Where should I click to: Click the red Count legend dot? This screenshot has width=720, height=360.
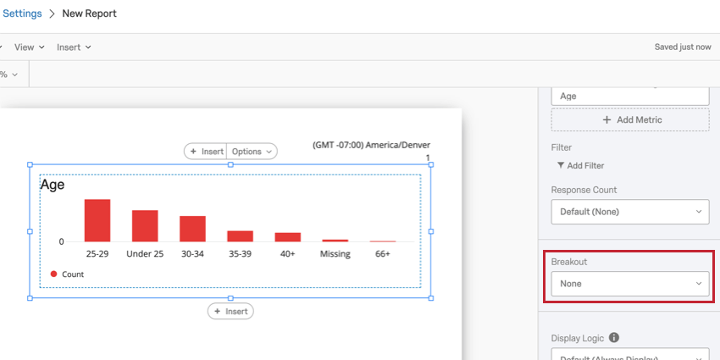(53, 274)
